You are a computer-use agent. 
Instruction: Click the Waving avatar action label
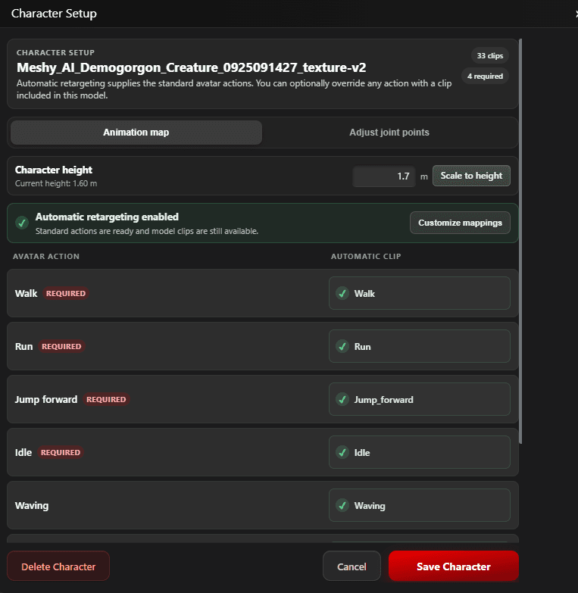[x=32, y=506]
